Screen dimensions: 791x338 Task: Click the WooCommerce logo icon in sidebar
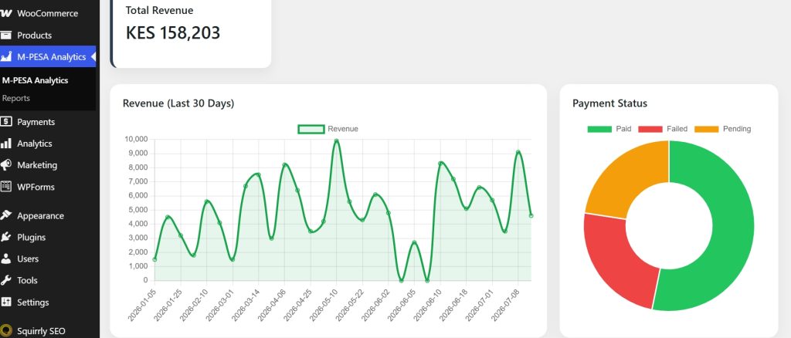click(x=5, y=14)
